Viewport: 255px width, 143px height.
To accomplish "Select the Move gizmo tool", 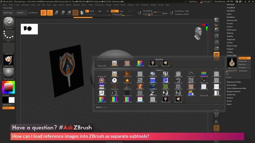I will [56, 13].
